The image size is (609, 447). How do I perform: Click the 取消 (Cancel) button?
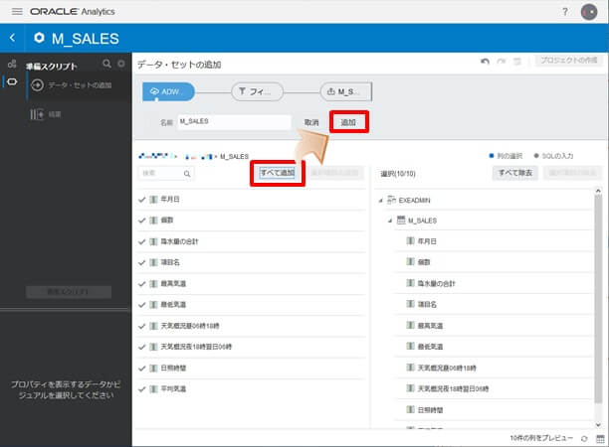(311, 122)
